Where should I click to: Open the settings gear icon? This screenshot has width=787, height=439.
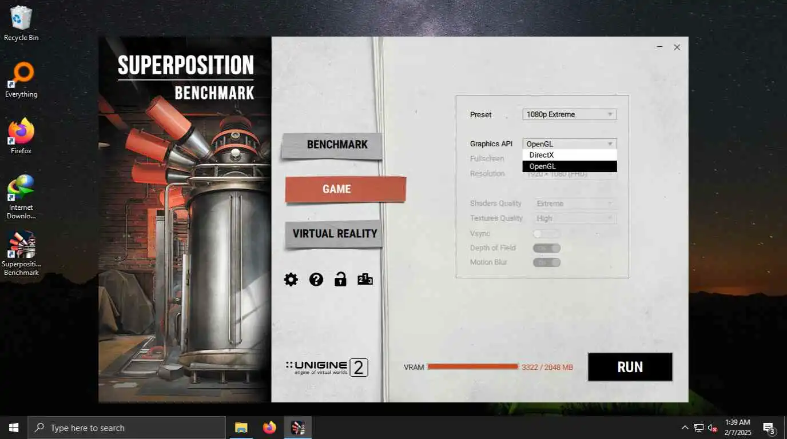point(291,280)
